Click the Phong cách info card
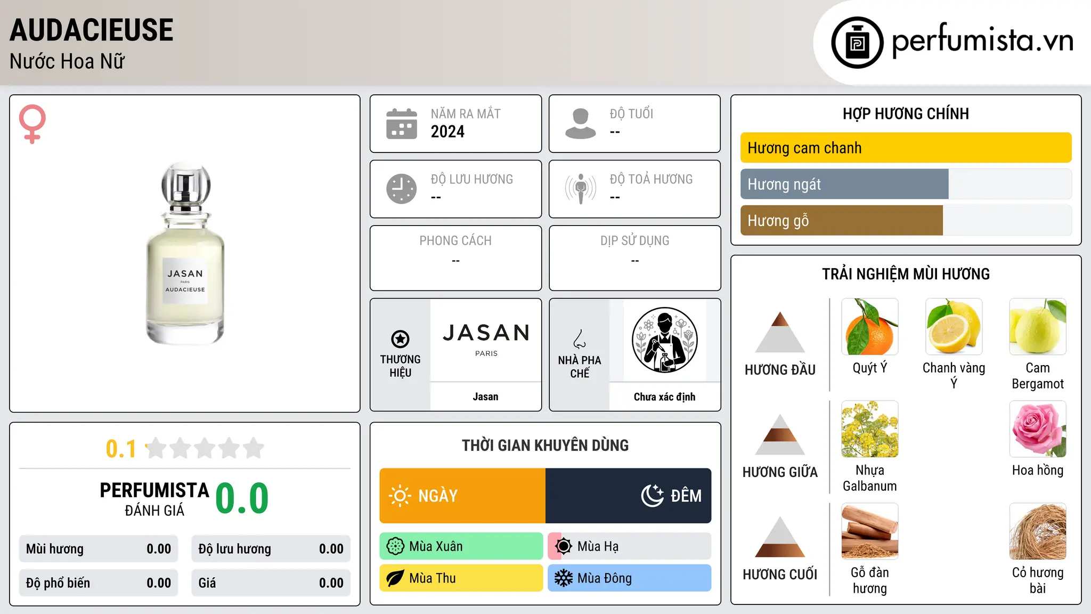The height and width of the screenshot is (614, 1091). (456, 258)
